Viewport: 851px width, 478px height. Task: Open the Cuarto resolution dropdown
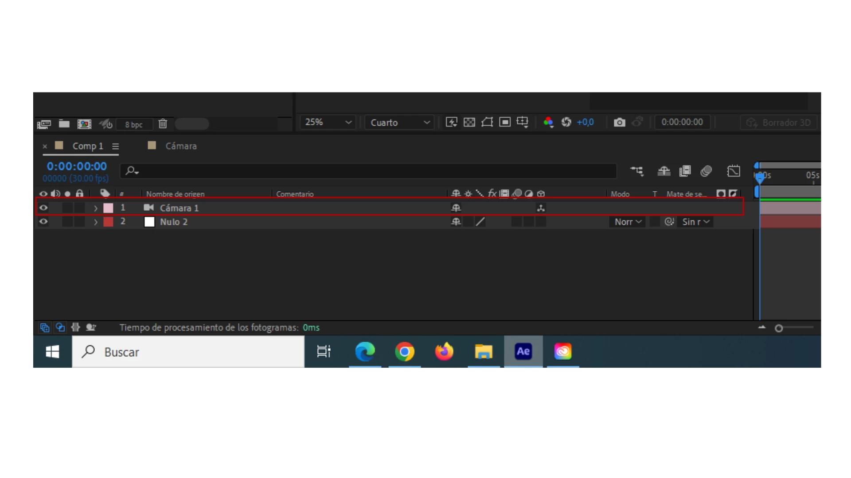pos(400,123)
